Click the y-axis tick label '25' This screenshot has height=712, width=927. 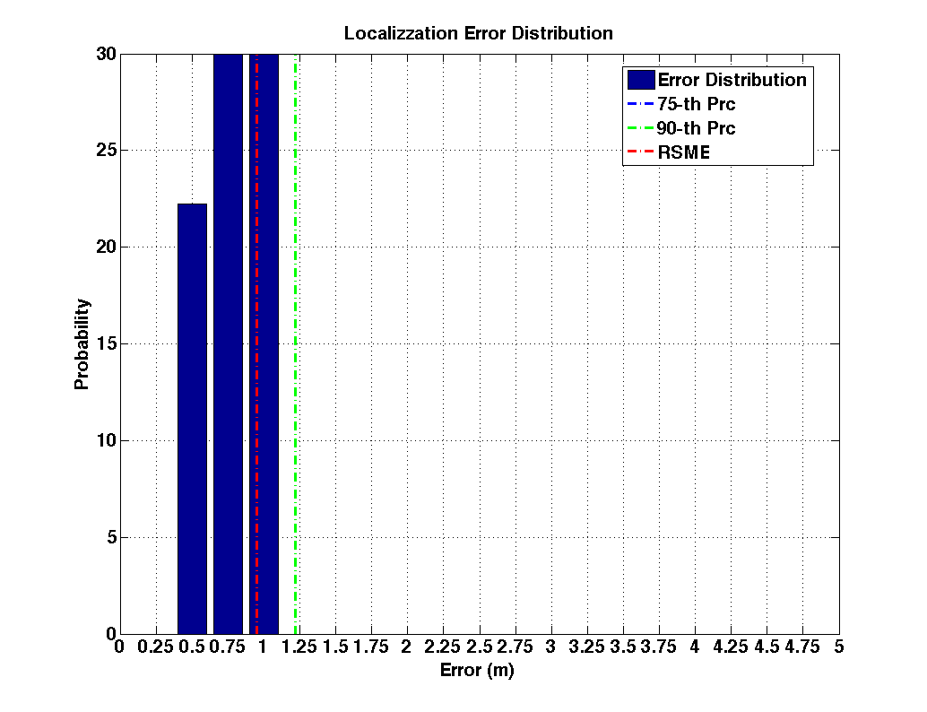tap(107, 151)
